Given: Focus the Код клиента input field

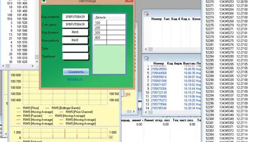Looking at the screenshot, I should click(x=75, y=17).
